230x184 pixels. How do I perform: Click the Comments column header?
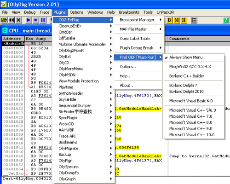[x=199, y=39]
